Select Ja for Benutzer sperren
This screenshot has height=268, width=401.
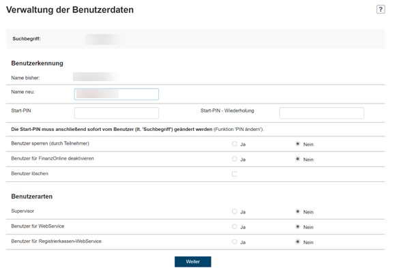[235, 144]
